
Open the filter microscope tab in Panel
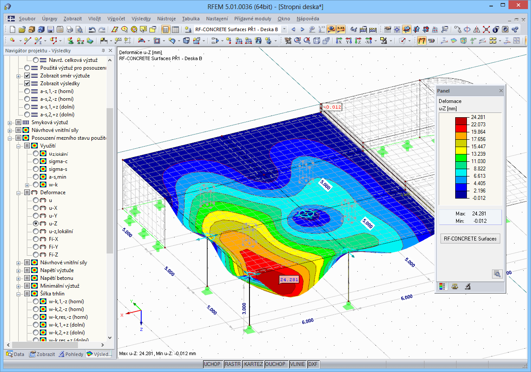pos(467,286)
